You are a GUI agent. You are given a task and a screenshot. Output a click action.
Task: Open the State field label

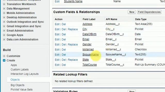point(86,60)
